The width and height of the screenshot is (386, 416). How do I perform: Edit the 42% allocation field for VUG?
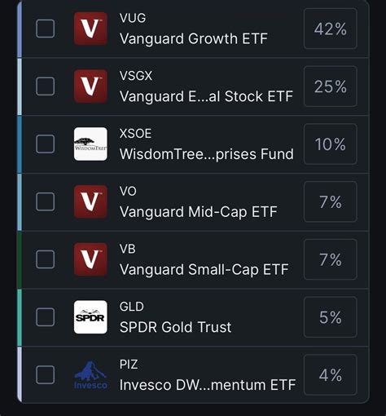tap(331, 29)
